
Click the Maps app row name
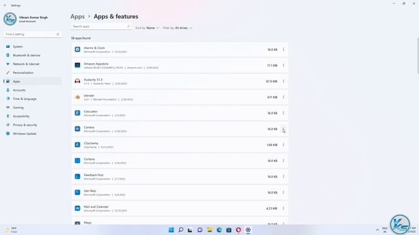pos(87,223)
